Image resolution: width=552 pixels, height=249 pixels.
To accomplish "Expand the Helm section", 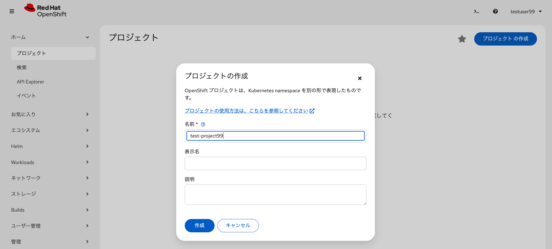I will tap(50, 146).
